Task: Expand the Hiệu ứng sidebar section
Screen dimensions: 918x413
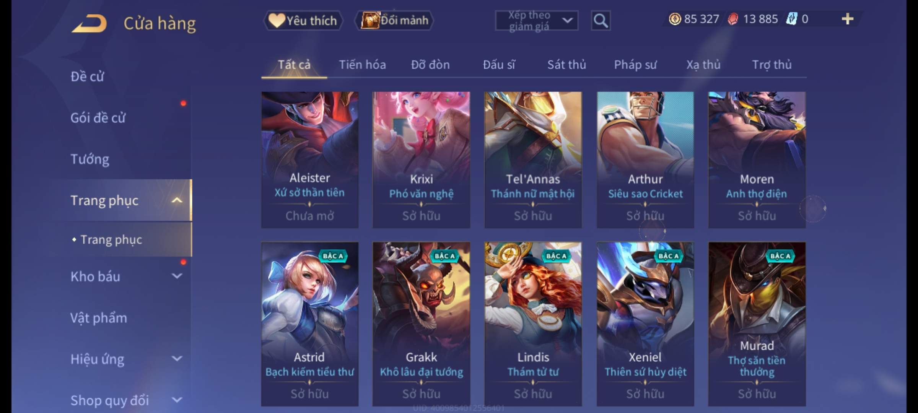Action: 177,359
